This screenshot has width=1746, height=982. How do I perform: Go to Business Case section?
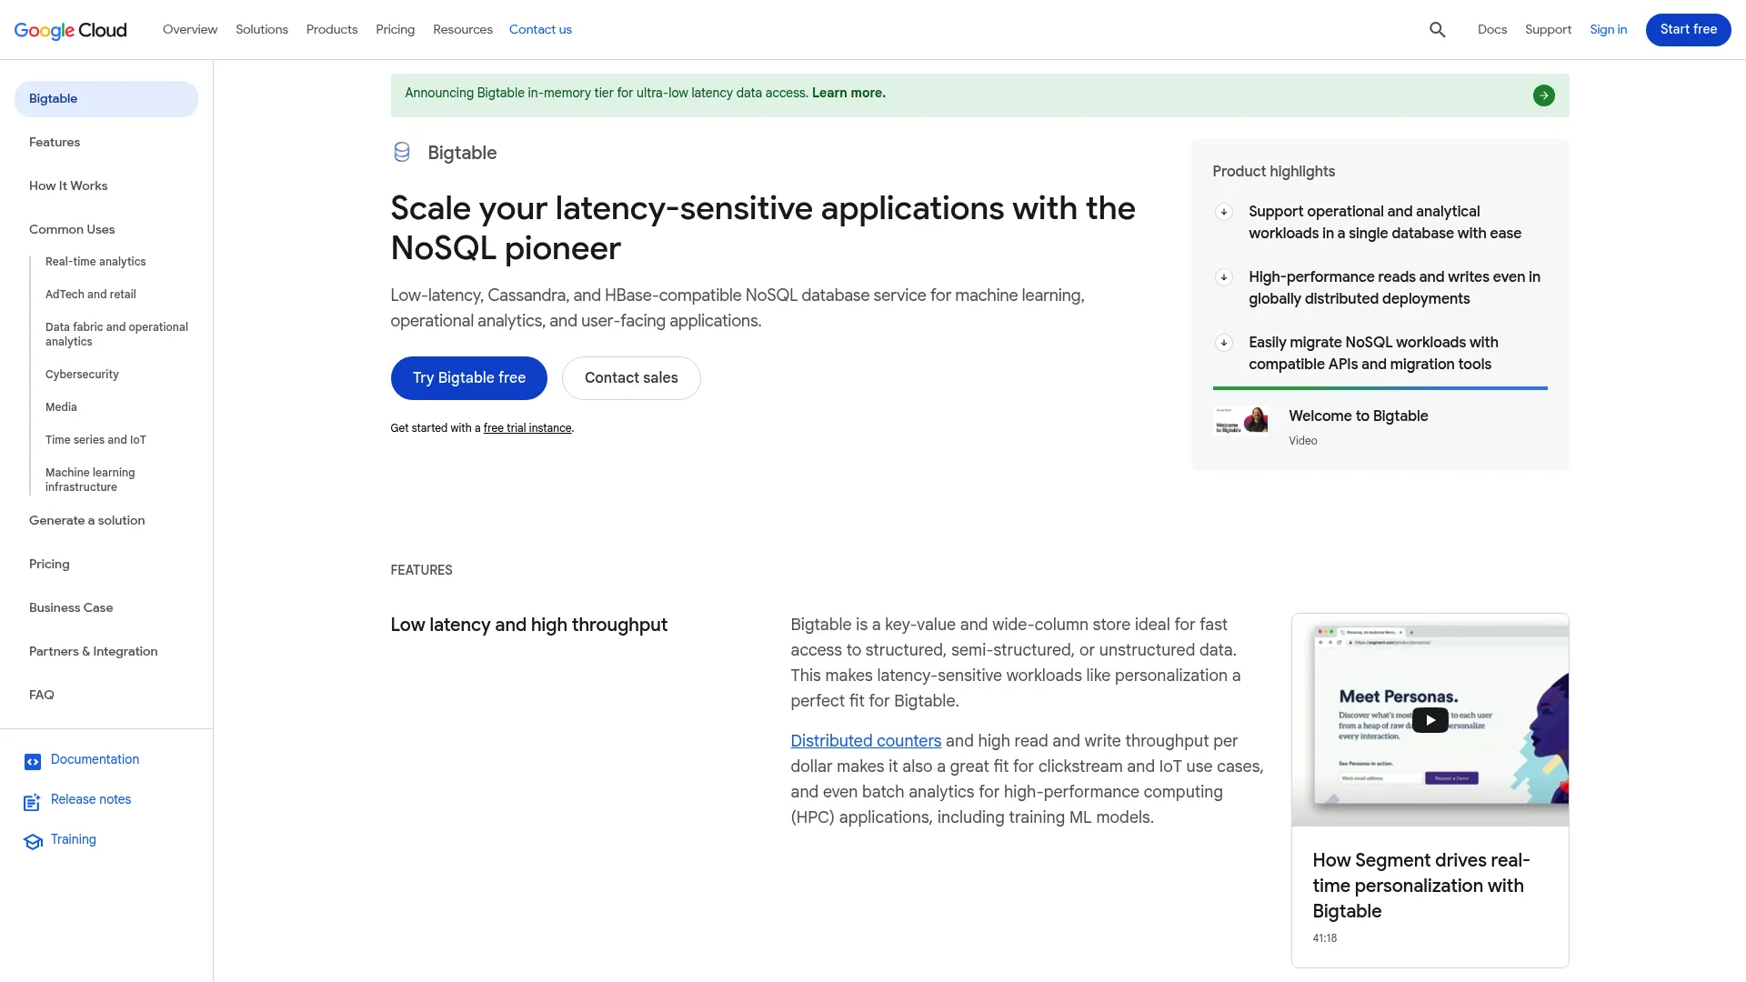pos(71,608)
